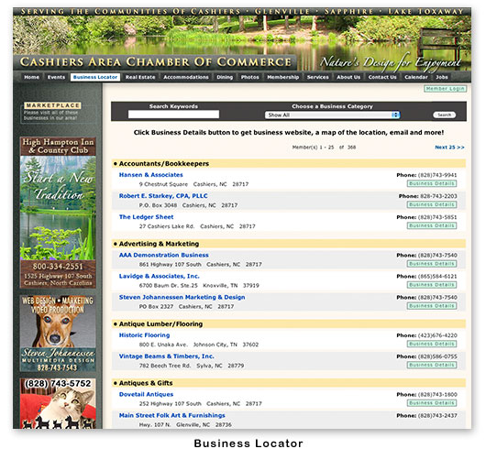This screenshot has width=486, height=449.
Task: Open Dovetail Antiques listing
Action: (x=146, y=395)
